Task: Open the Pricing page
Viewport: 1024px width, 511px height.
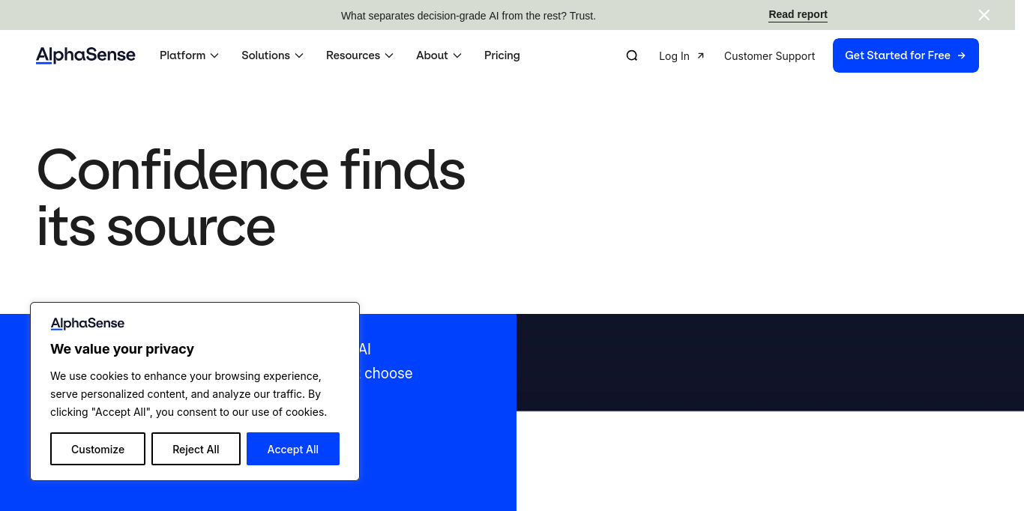Action: pyautogui.click(x=502, y=55)
